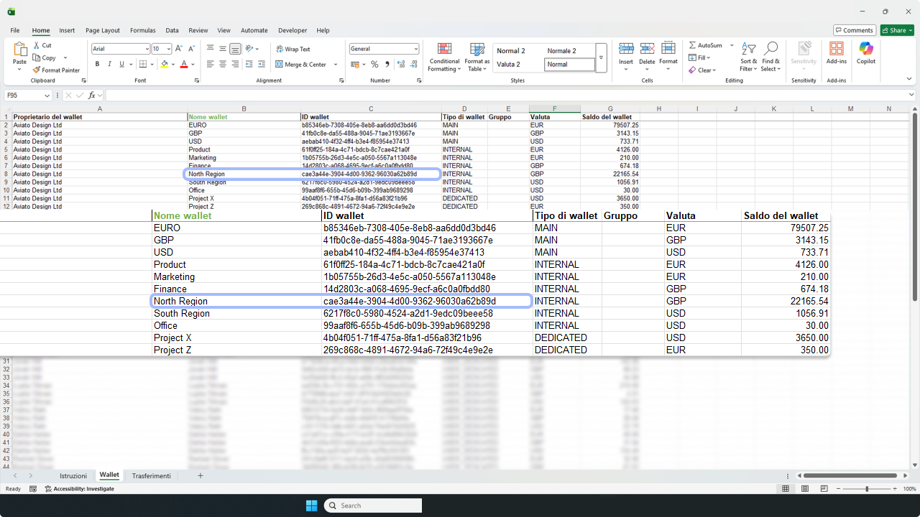
Task: Click the Paste clipboard icon
Action: pos(19,50)
